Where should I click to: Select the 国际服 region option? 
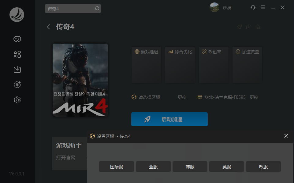pos(117,167)
